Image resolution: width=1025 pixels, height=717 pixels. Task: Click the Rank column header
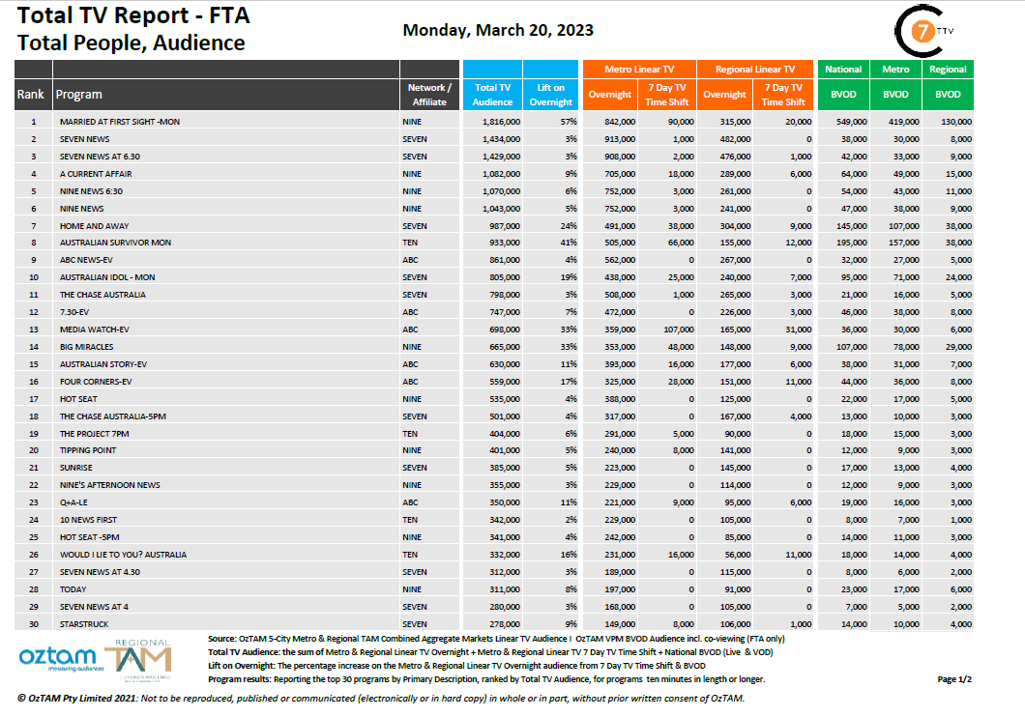(x=31, y=94)
